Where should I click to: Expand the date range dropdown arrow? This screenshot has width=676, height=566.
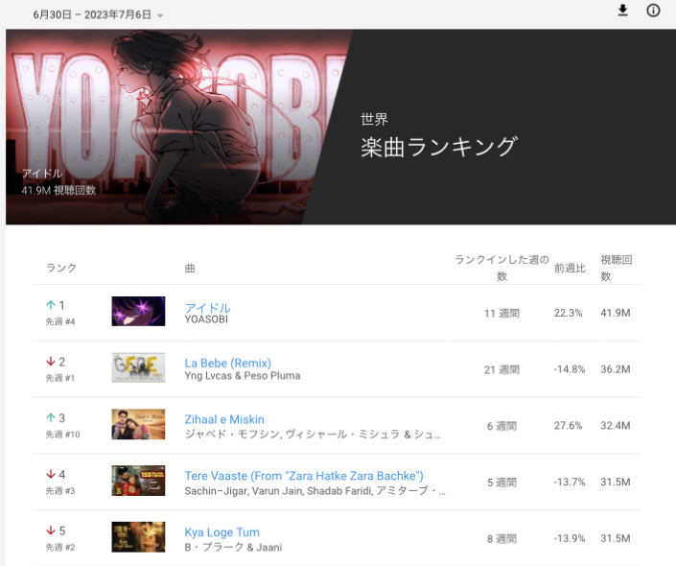(160, 16)
